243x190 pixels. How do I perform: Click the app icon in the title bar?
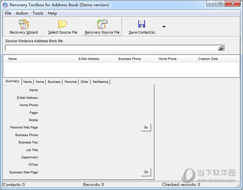coord(5,5)
